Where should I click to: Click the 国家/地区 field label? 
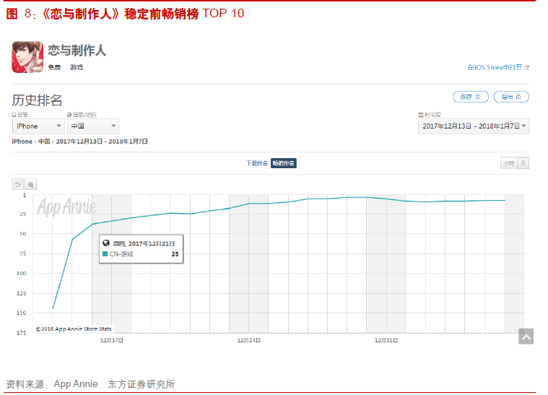click(84, 115)
